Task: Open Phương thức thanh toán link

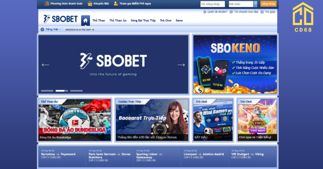Action: (x=66, y=3)
